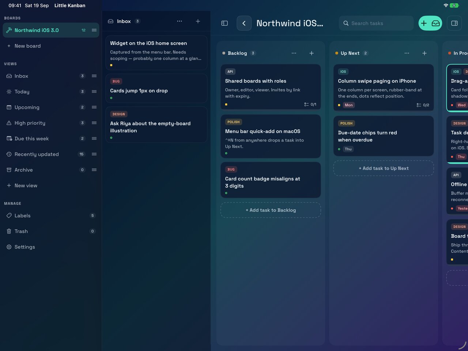Image resolution: width=468 pixels, height=351 pixels.
Task: Click the Inbox column tray icon
Action: point(110,21)
